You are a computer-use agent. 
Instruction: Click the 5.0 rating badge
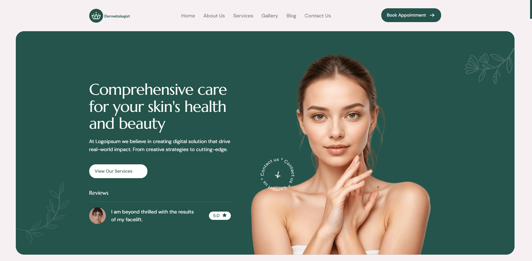[x=220, y=215]
